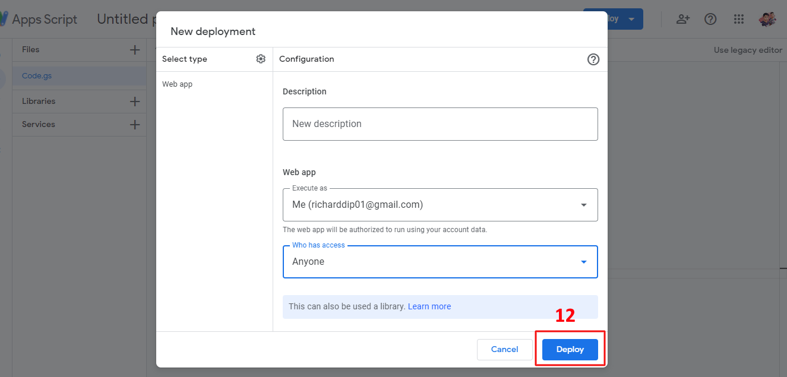The width and height of the screenshot is (787, 377).
Task: Click the blue Deploy button
Action: coord(570,350)
